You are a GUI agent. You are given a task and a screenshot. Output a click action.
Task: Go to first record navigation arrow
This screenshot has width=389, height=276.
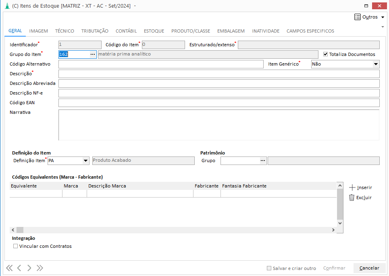pyautogui.click(x=9, y=268)
